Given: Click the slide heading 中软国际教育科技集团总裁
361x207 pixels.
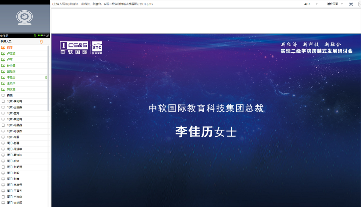Looking at the screenshot, I should (x=206, y=108).
